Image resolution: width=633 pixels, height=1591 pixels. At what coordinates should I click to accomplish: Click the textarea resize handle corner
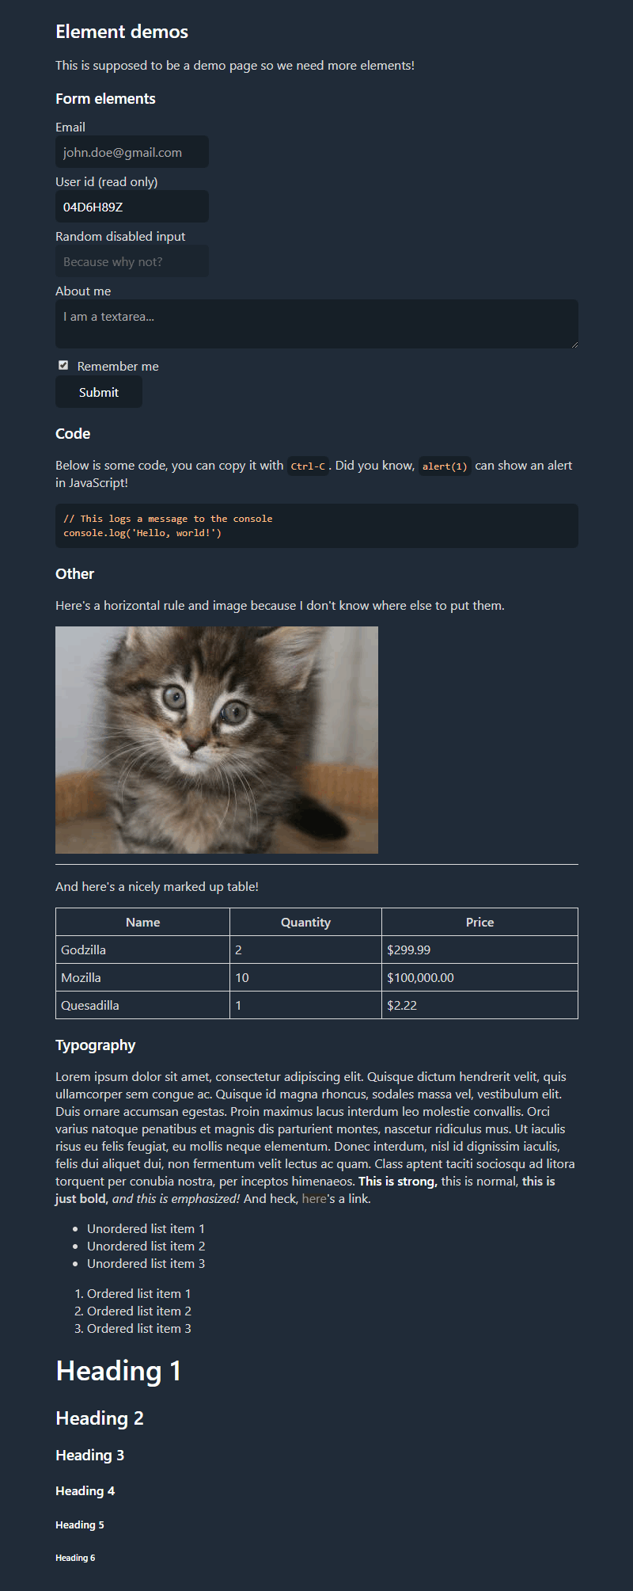(x=575, y=344)
